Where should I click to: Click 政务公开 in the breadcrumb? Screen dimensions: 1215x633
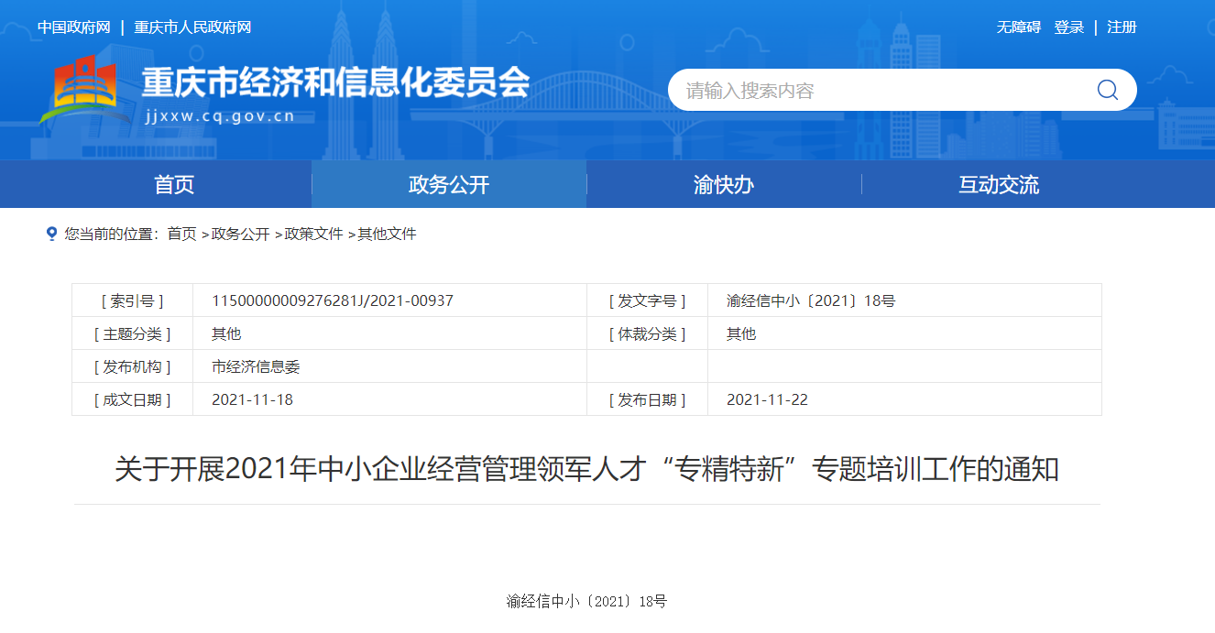(240, 235)
